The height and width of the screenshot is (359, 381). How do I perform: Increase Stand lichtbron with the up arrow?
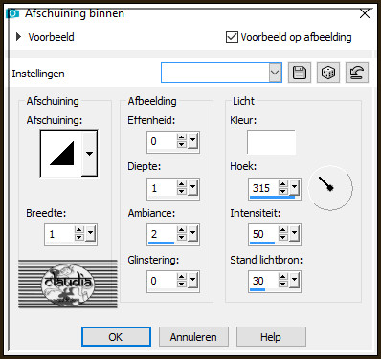click(283, 277)
